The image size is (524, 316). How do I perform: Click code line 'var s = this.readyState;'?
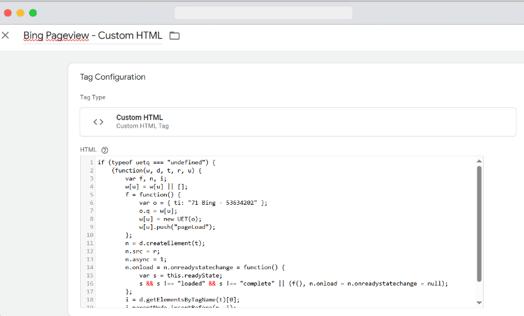[181, 276]
